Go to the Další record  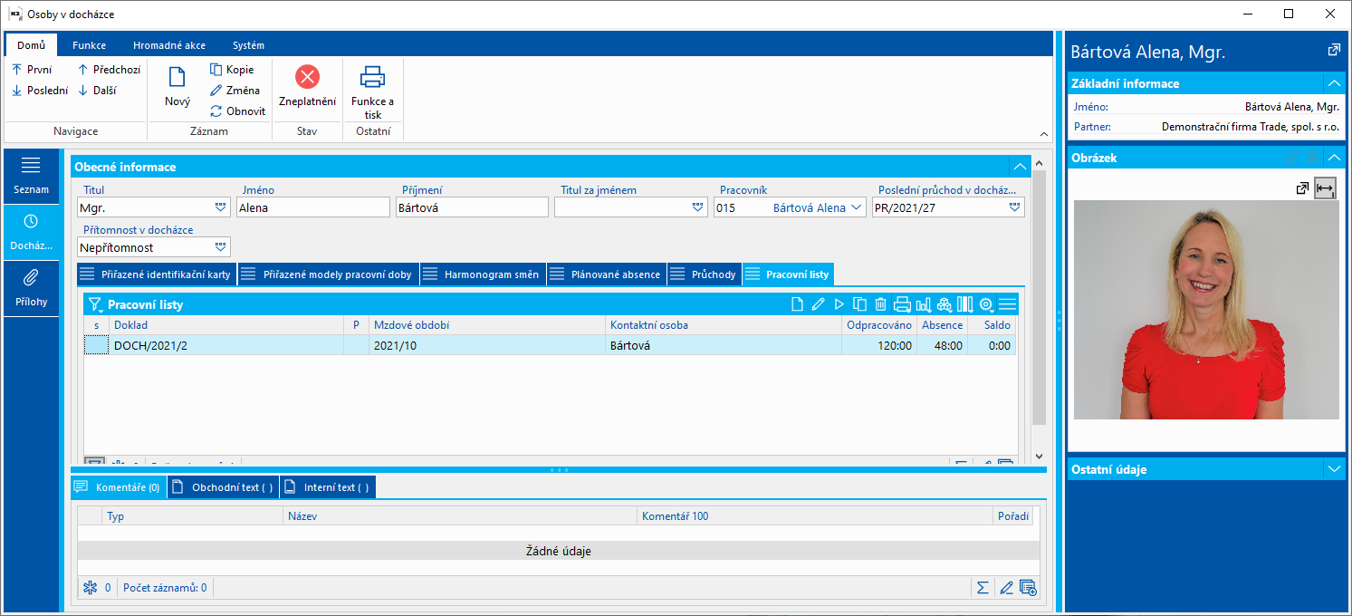coord(96,90)
